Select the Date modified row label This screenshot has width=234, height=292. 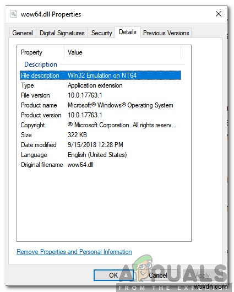[x=39, y=145]
